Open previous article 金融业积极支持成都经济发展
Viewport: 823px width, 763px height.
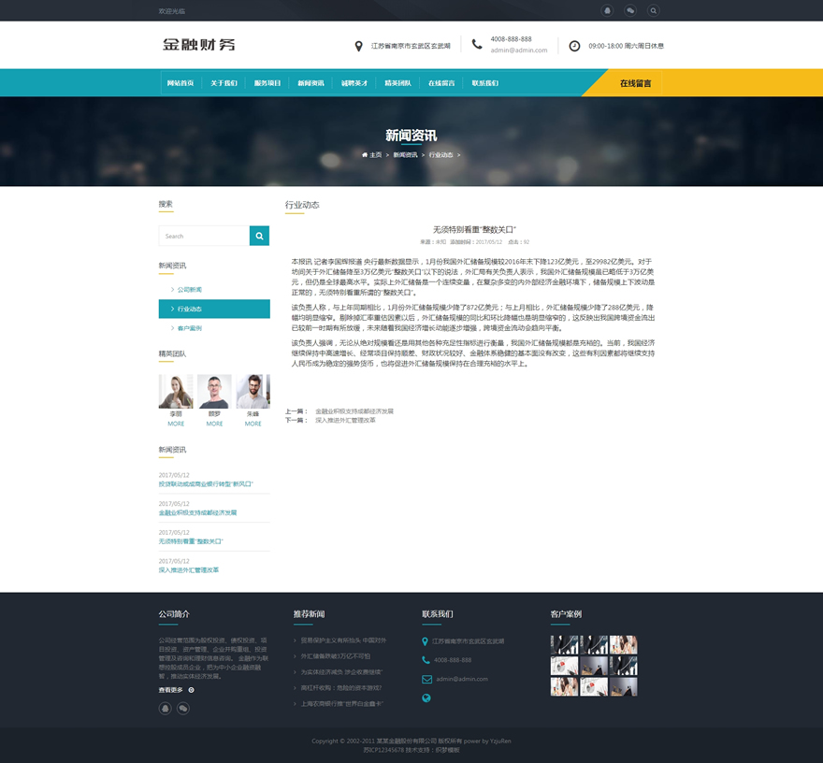pyautogui.click(x=354, y=411)
